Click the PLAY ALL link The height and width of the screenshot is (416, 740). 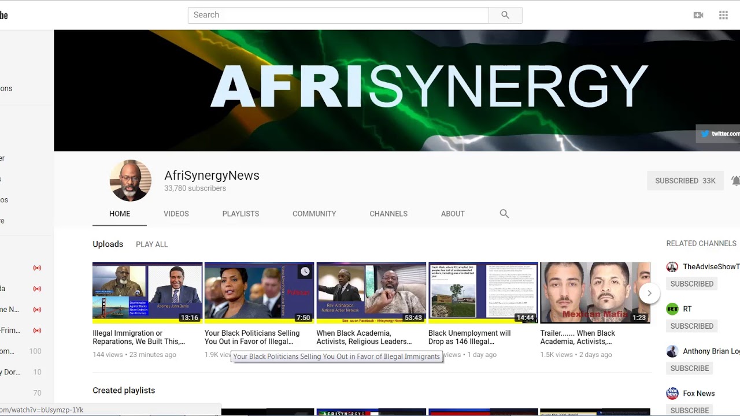pyautogui.click(x=151, y=244)
